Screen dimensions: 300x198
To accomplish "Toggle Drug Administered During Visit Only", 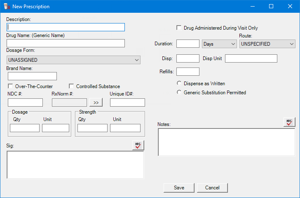I will [179, 28].
